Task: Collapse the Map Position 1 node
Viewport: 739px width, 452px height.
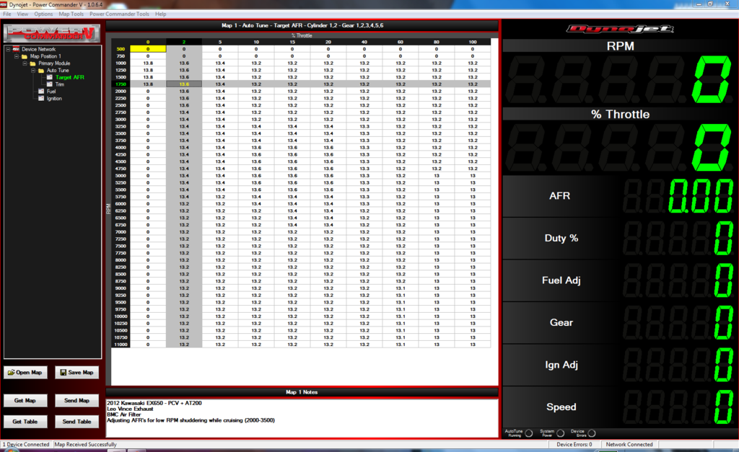Action: click(17, 56)
